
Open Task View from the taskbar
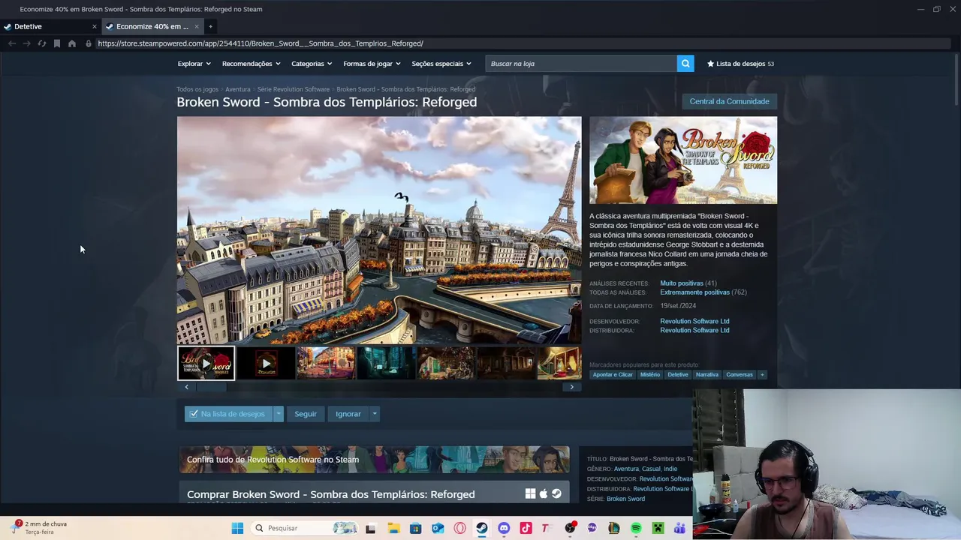(x=370, y=528)
